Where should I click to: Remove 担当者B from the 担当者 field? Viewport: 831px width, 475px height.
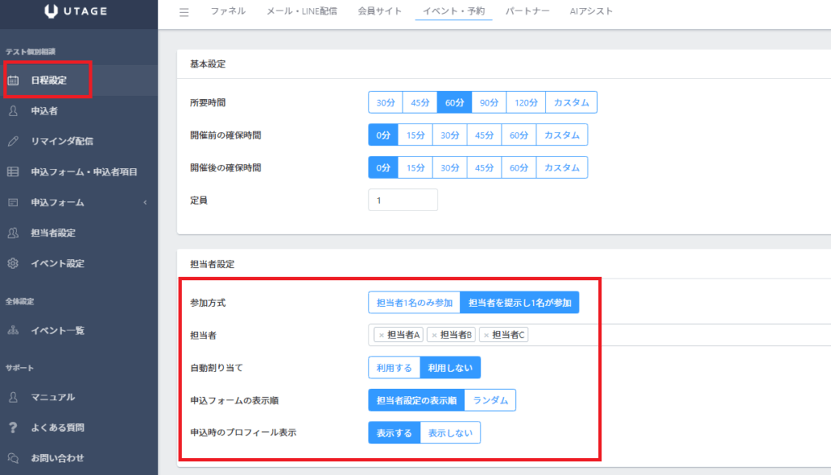pos(434,335)
